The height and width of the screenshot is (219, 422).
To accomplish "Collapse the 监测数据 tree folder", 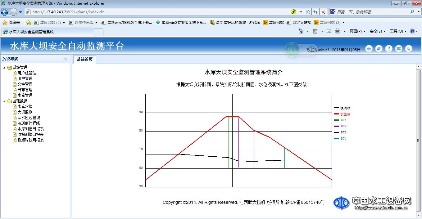I will (4, 101).
